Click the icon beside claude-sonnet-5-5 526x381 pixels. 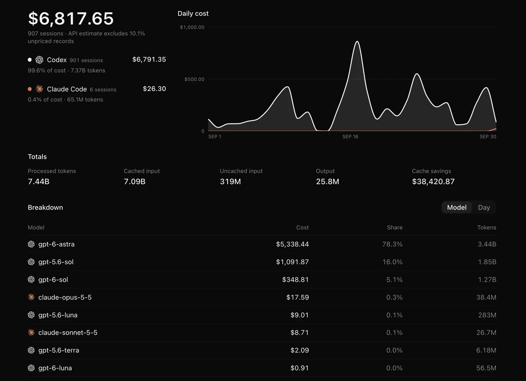pos(31,333)
